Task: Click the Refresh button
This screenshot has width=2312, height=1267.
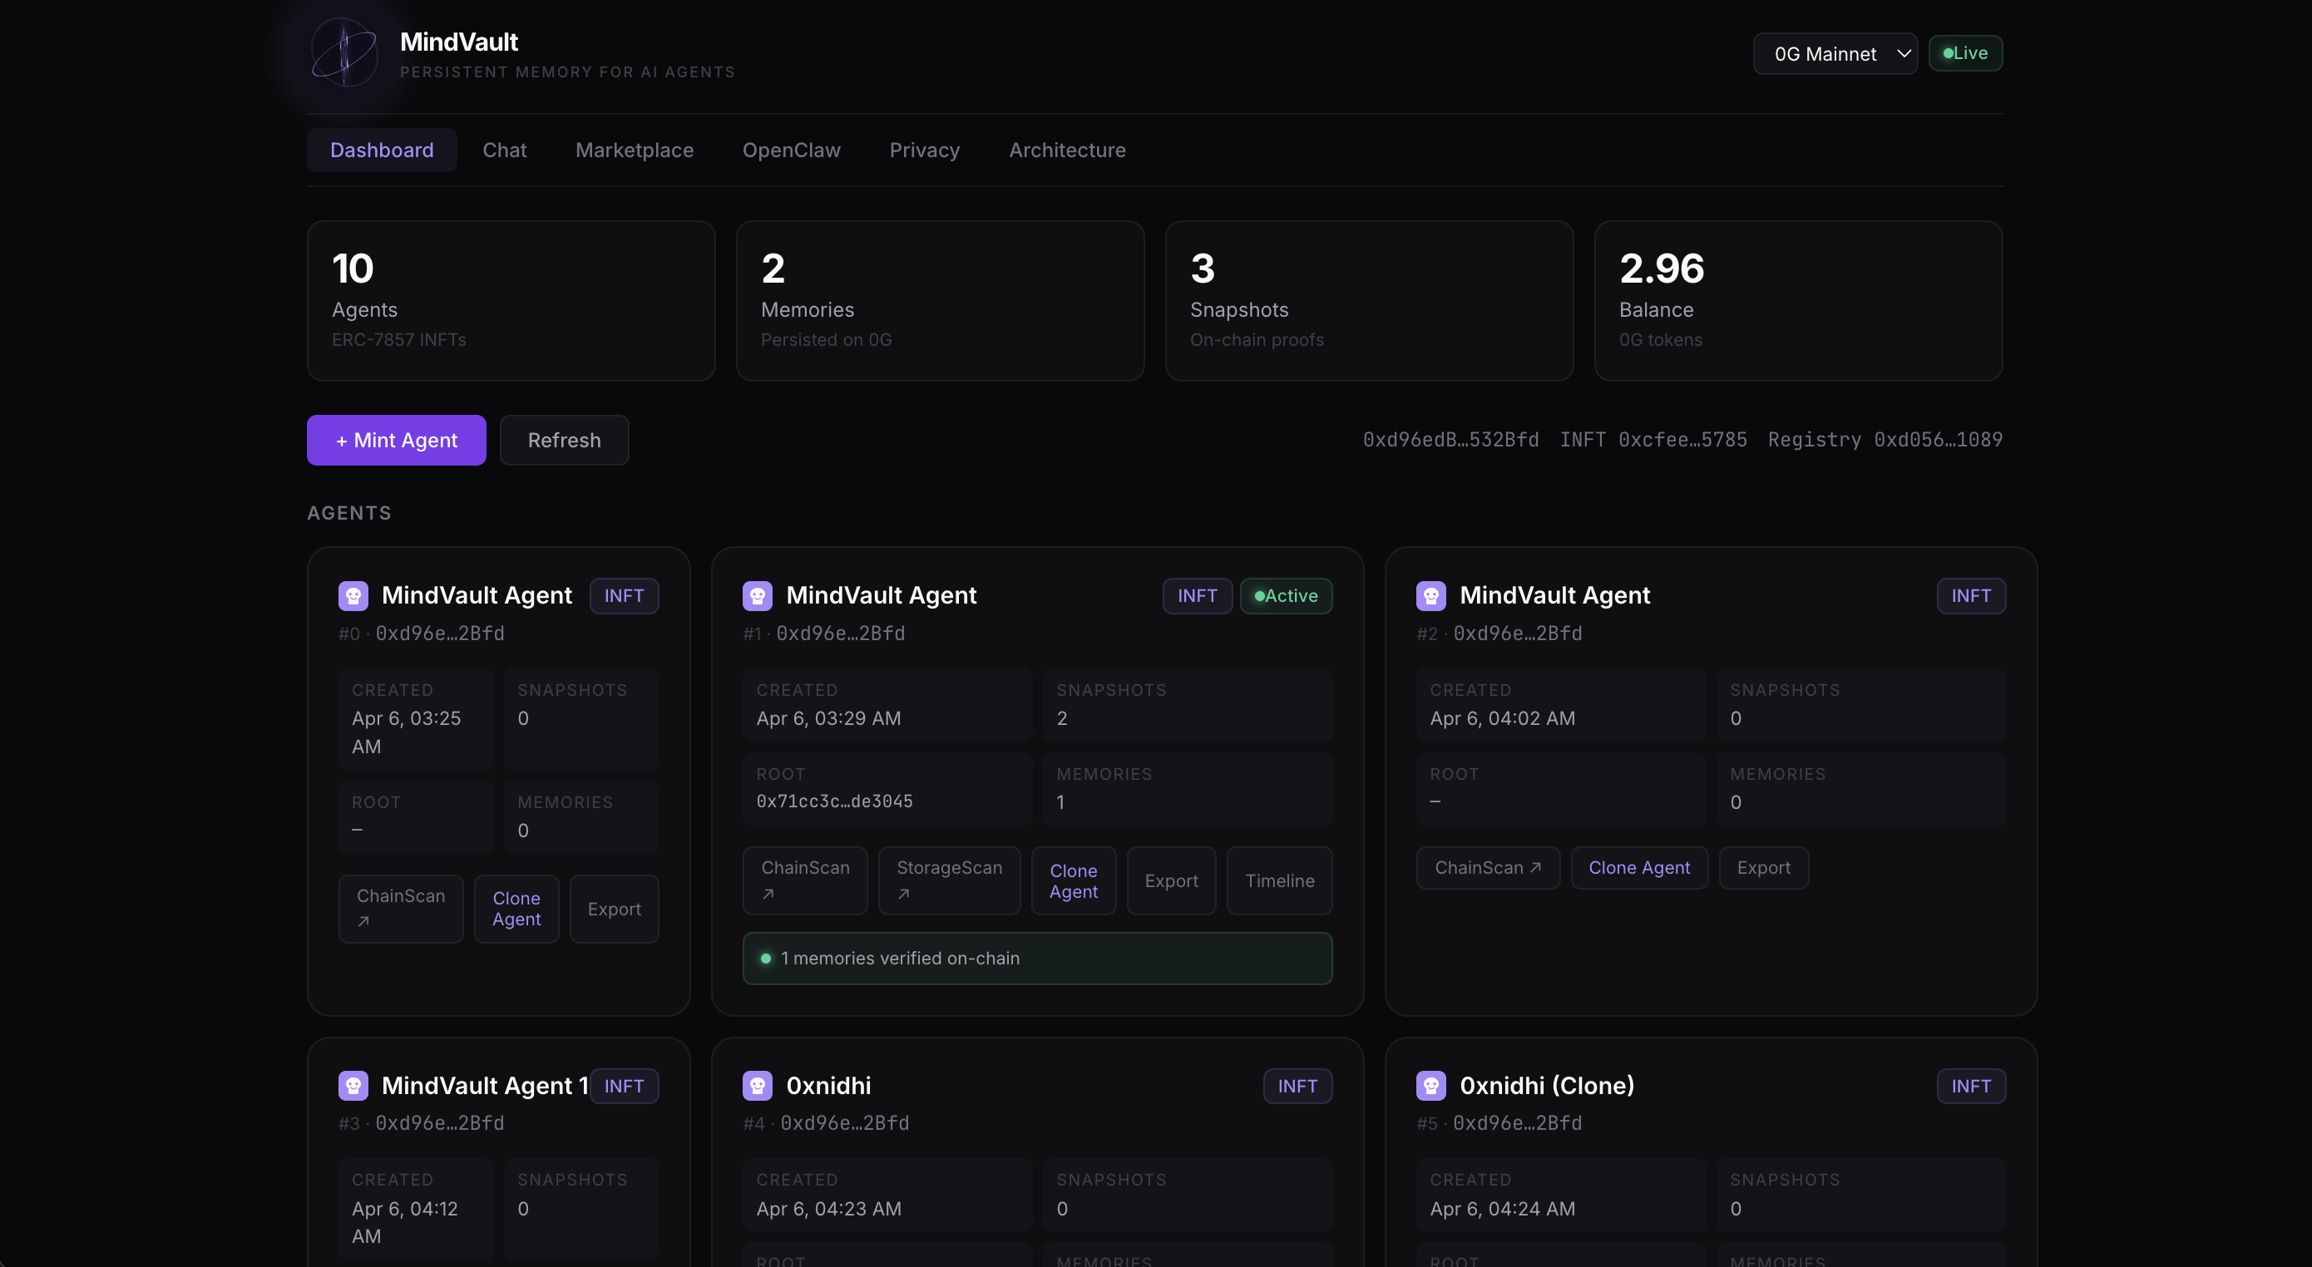Action: point(564,440)
